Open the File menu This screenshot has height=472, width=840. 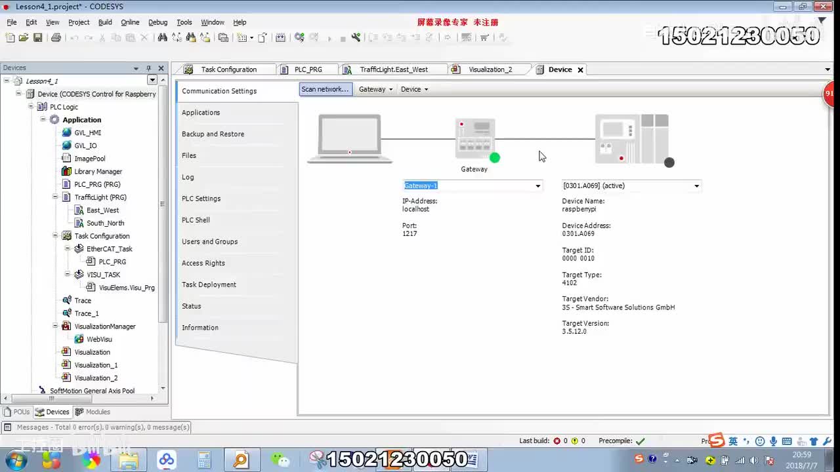[x=12, y=22]
